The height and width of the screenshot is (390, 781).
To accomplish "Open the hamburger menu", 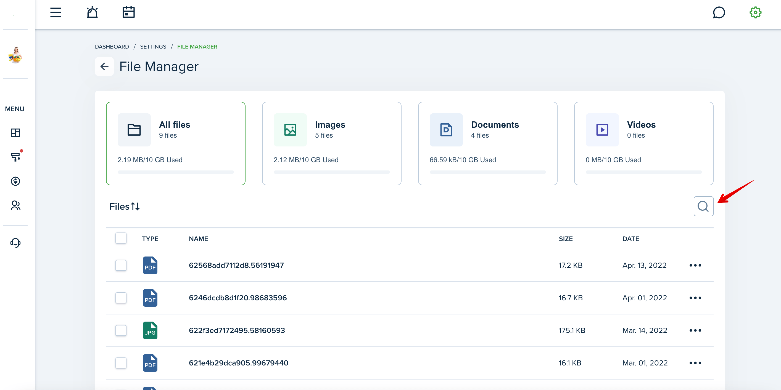I will point(56,12).
